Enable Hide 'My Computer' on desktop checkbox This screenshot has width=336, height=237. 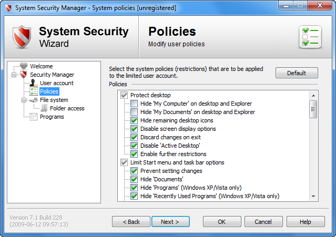134,104
